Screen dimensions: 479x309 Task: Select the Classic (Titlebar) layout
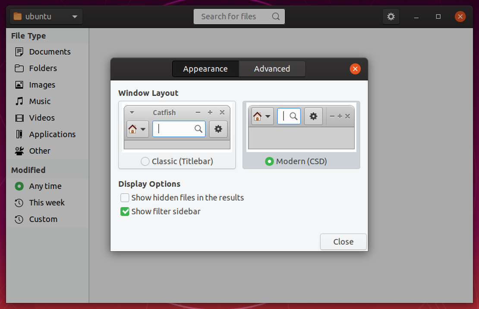tap(145, 161)
